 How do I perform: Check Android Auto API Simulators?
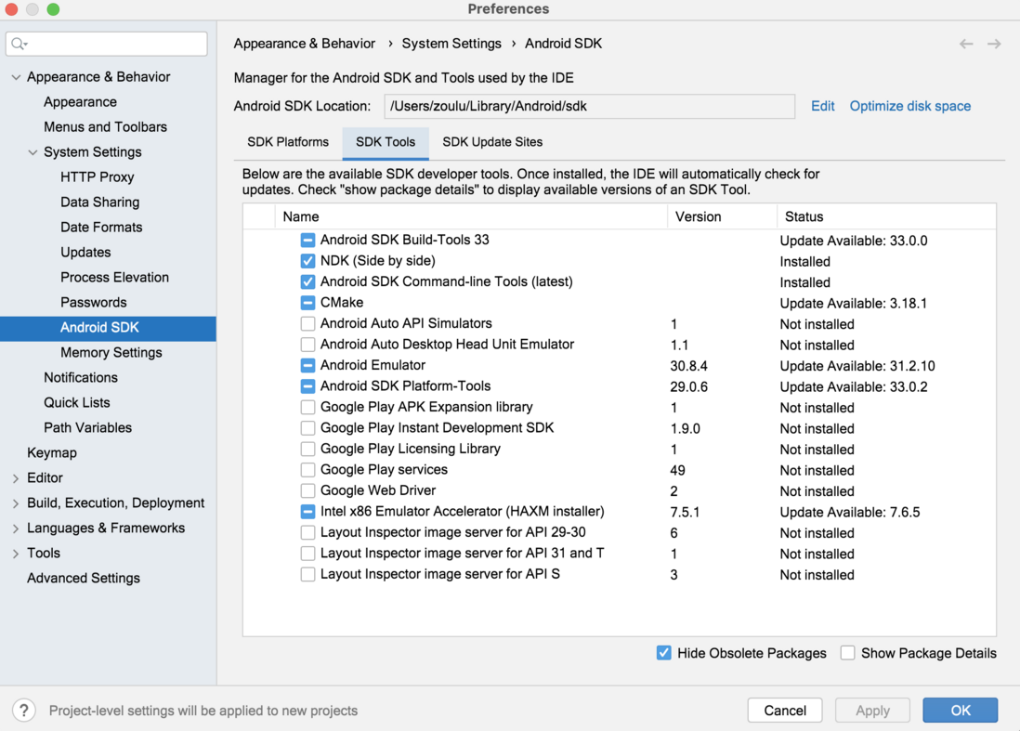tap(307, 323)
